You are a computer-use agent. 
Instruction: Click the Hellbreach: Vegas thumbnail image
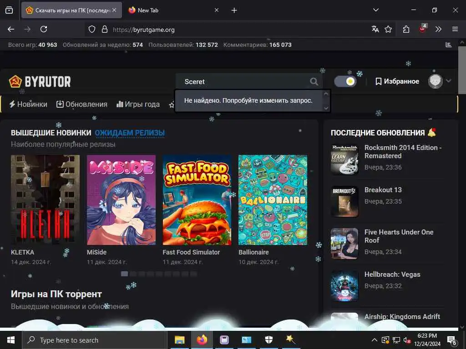coord(344,286)
